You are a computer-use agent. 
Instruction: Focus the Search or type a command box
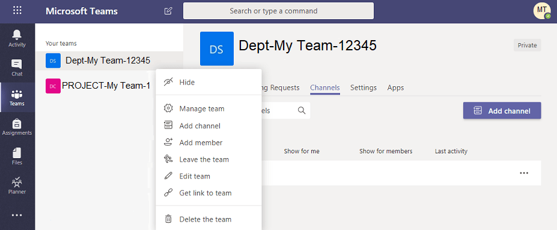coord(279,11)
